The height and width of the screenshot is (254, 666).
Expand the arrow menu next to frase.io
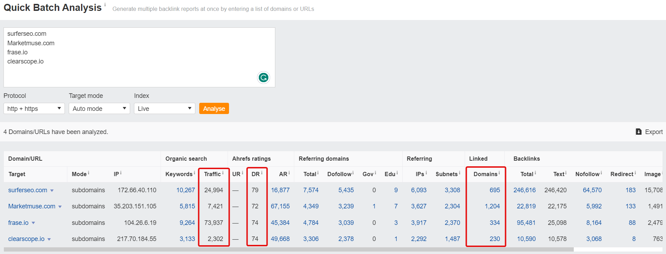pos(33,223)
